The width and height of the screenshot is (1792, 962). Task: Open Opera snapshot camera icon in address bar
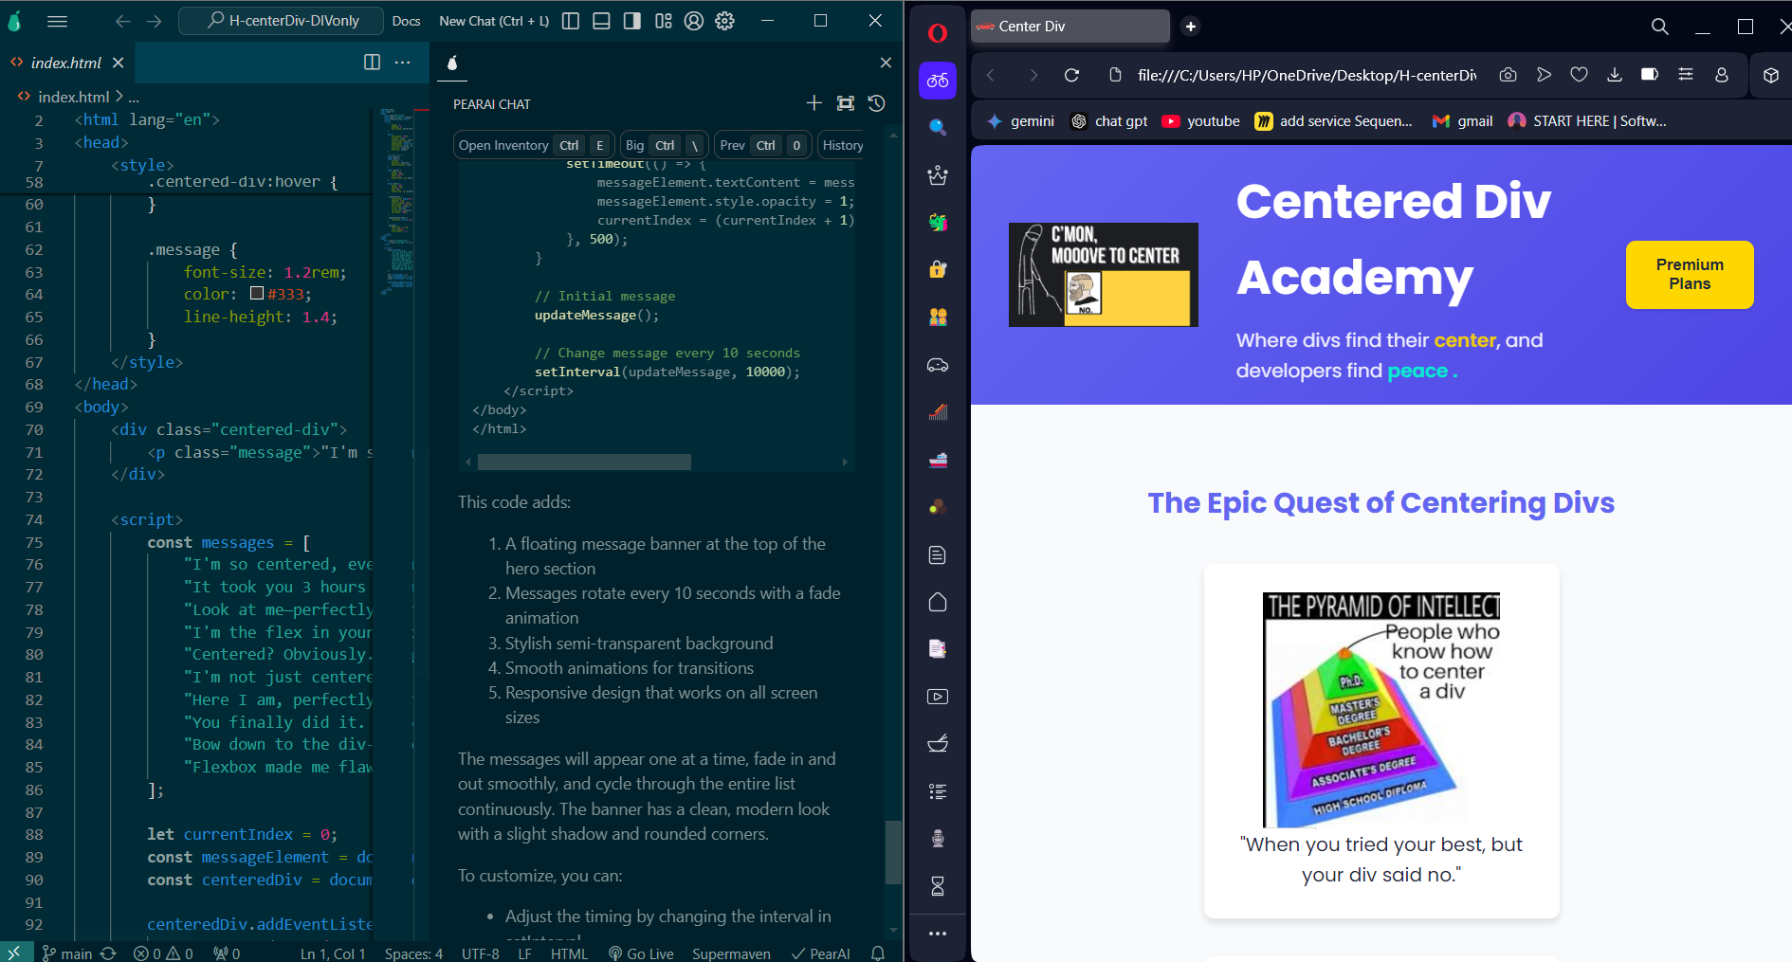click(x=1508, y=75)
